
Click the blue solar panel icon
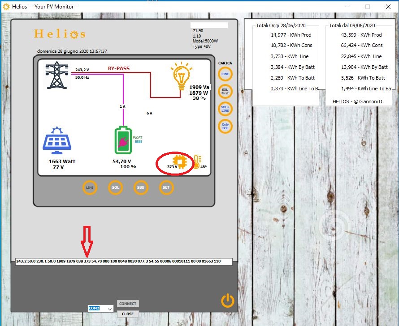56,140
